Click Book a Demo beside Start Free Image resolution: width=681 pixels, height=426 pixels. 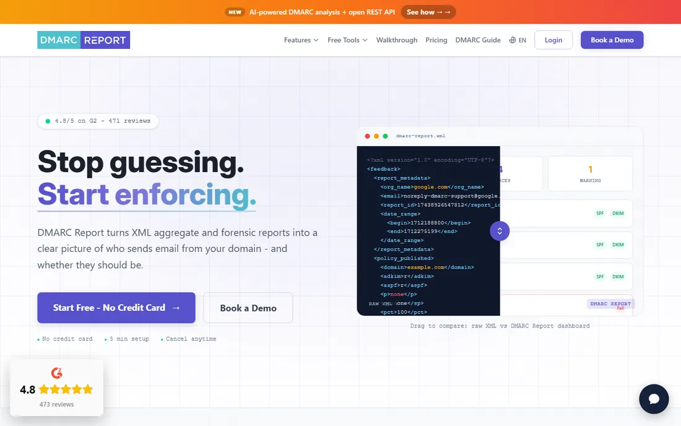[248, 308]
